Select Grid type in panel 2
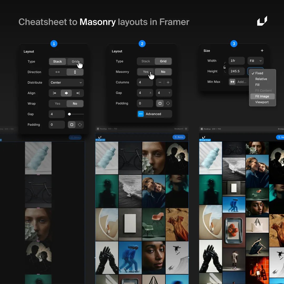Image resolution: width=284 pixels, height=284 pixels. coord(163,61)
